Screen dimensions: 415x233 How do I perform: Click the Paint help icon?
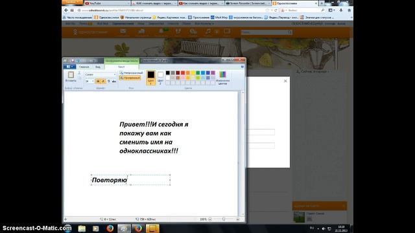pyautogui.click(x=242, y=67)
